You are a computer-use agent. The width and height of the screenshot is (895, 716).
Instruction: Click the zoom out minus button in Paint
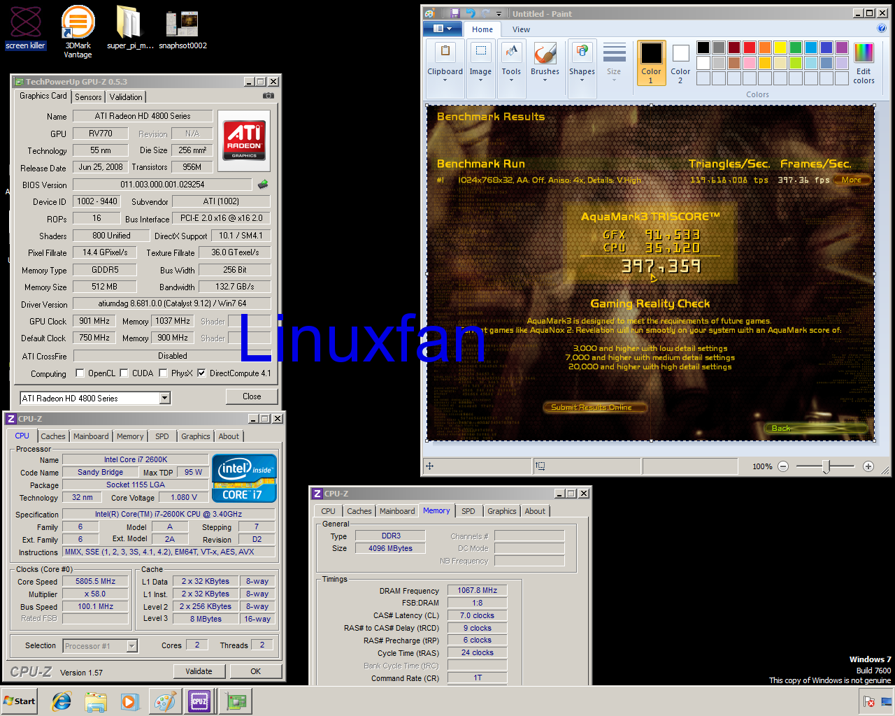point(783,466)
